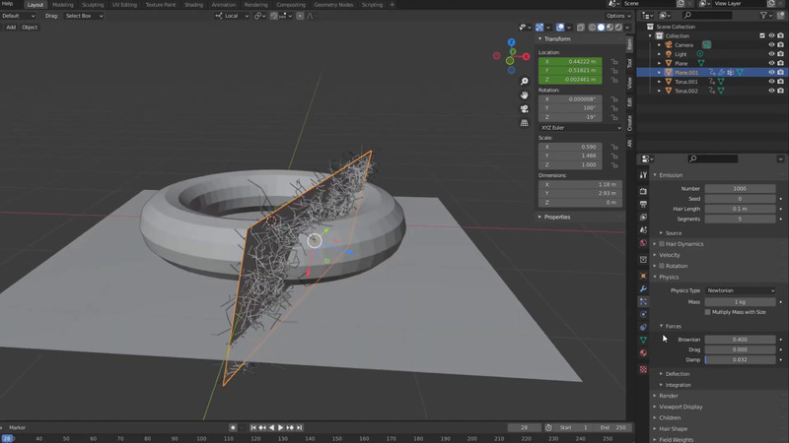Open the XYZ Euler rotation mode dropdown
Viewport: 789px width, 443px height.
point(580,127)
